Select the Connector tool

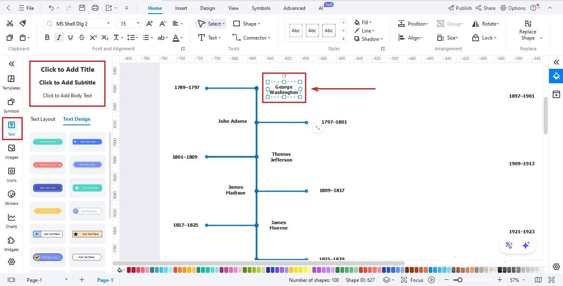(252, 38)
